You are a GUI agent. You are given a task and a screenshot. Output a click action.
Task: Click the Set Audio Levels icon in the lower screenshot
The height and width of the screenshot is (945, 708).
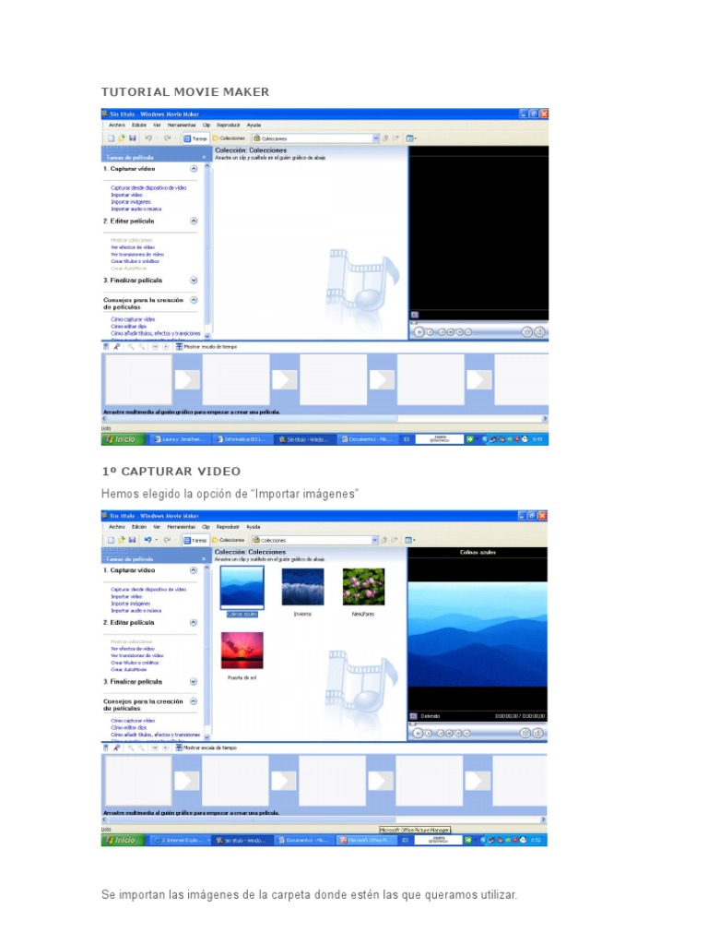(x=106, y=748)
